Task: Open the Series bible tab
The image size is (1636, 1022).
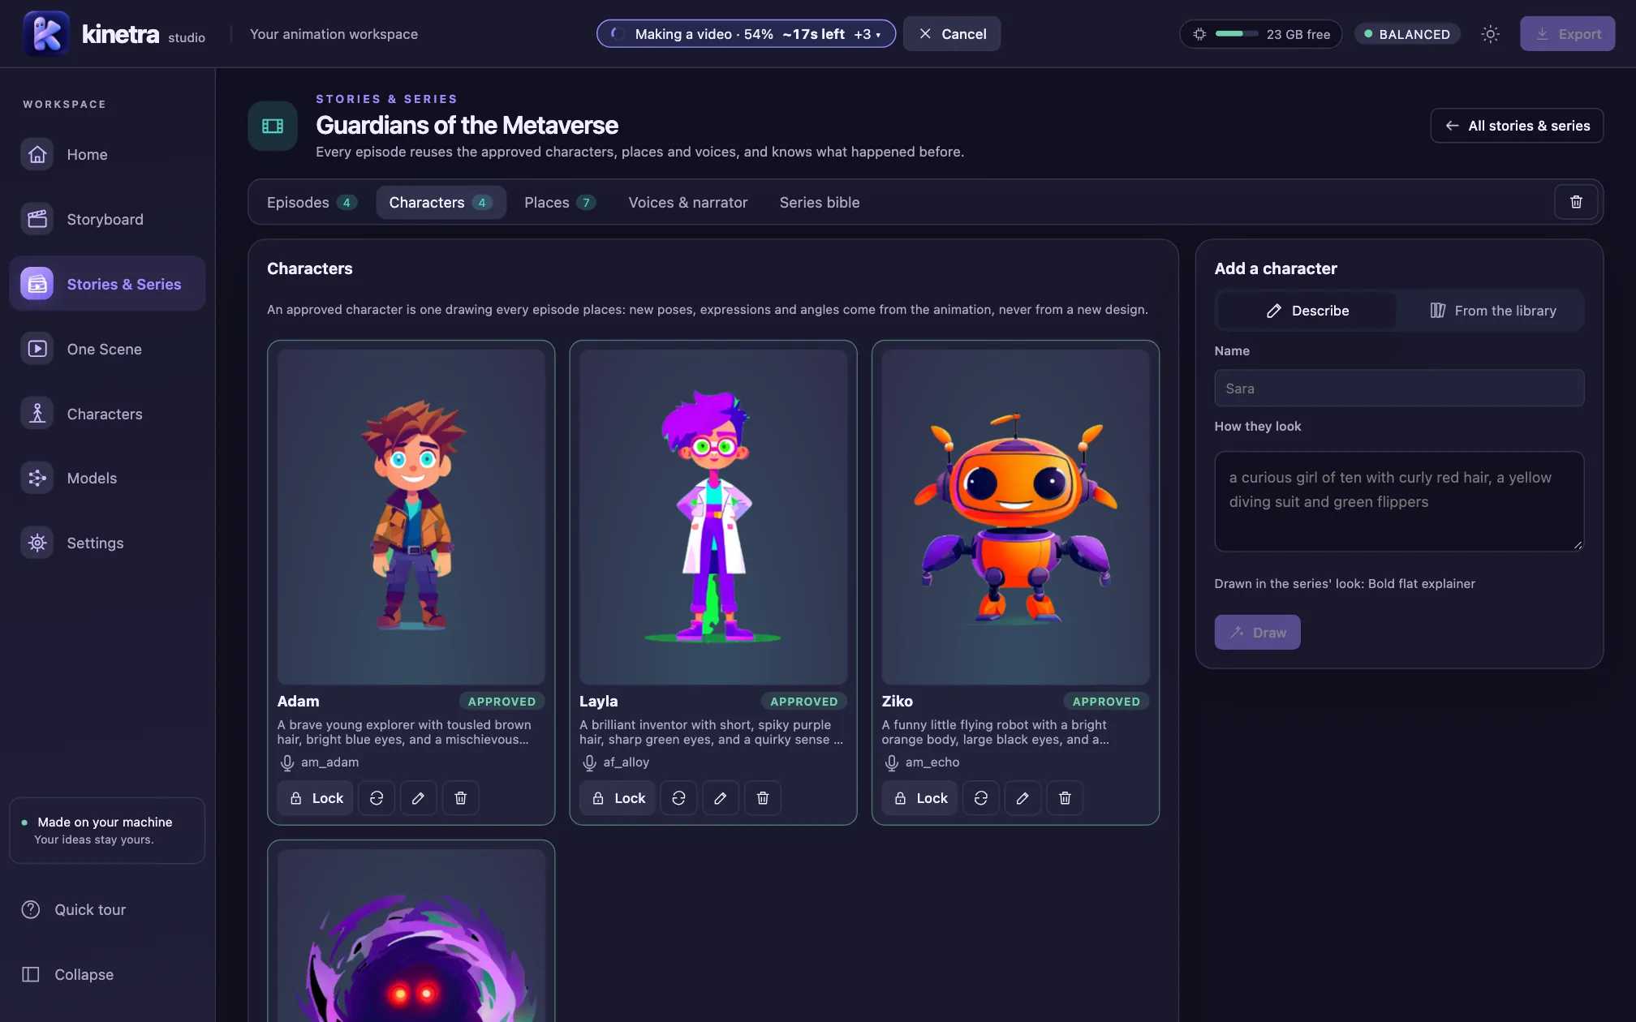Action: [x=820, y=202]
